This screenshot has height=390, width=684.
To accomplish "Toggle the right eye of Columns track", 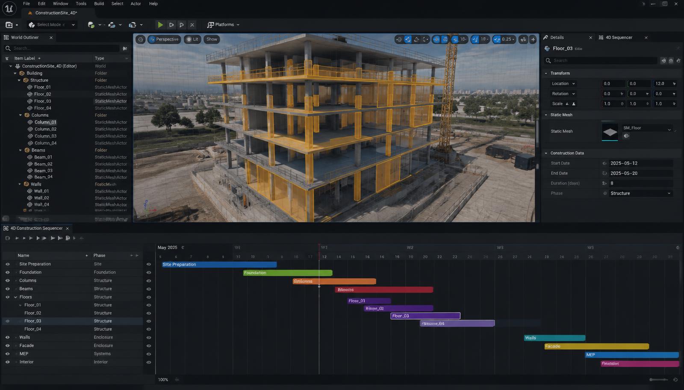I will pyautogui.click(x=149, y=281).
